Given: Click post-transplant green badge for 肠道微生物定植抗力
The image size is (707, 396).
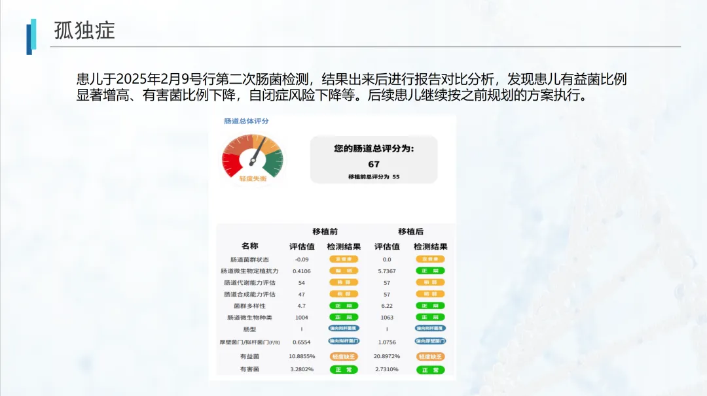Looking at the screenshot, I should pyautogui.click(x=429, y=271).
